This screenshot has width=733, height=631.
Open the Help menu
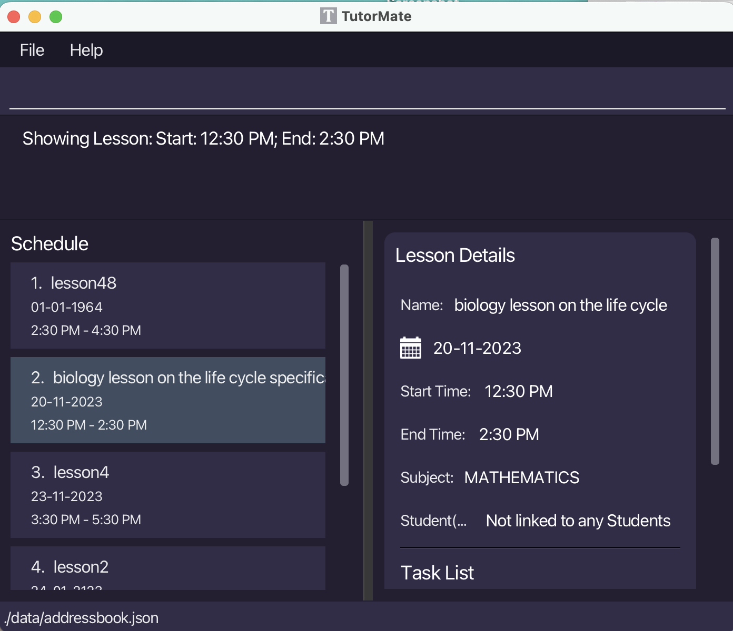[86, 50]
